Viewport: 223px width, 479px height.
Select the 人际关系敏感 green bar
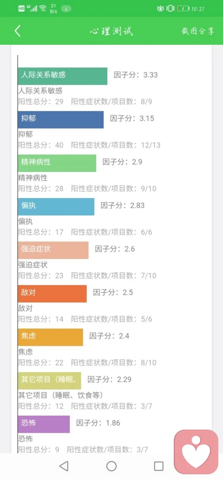coord(62,76)
